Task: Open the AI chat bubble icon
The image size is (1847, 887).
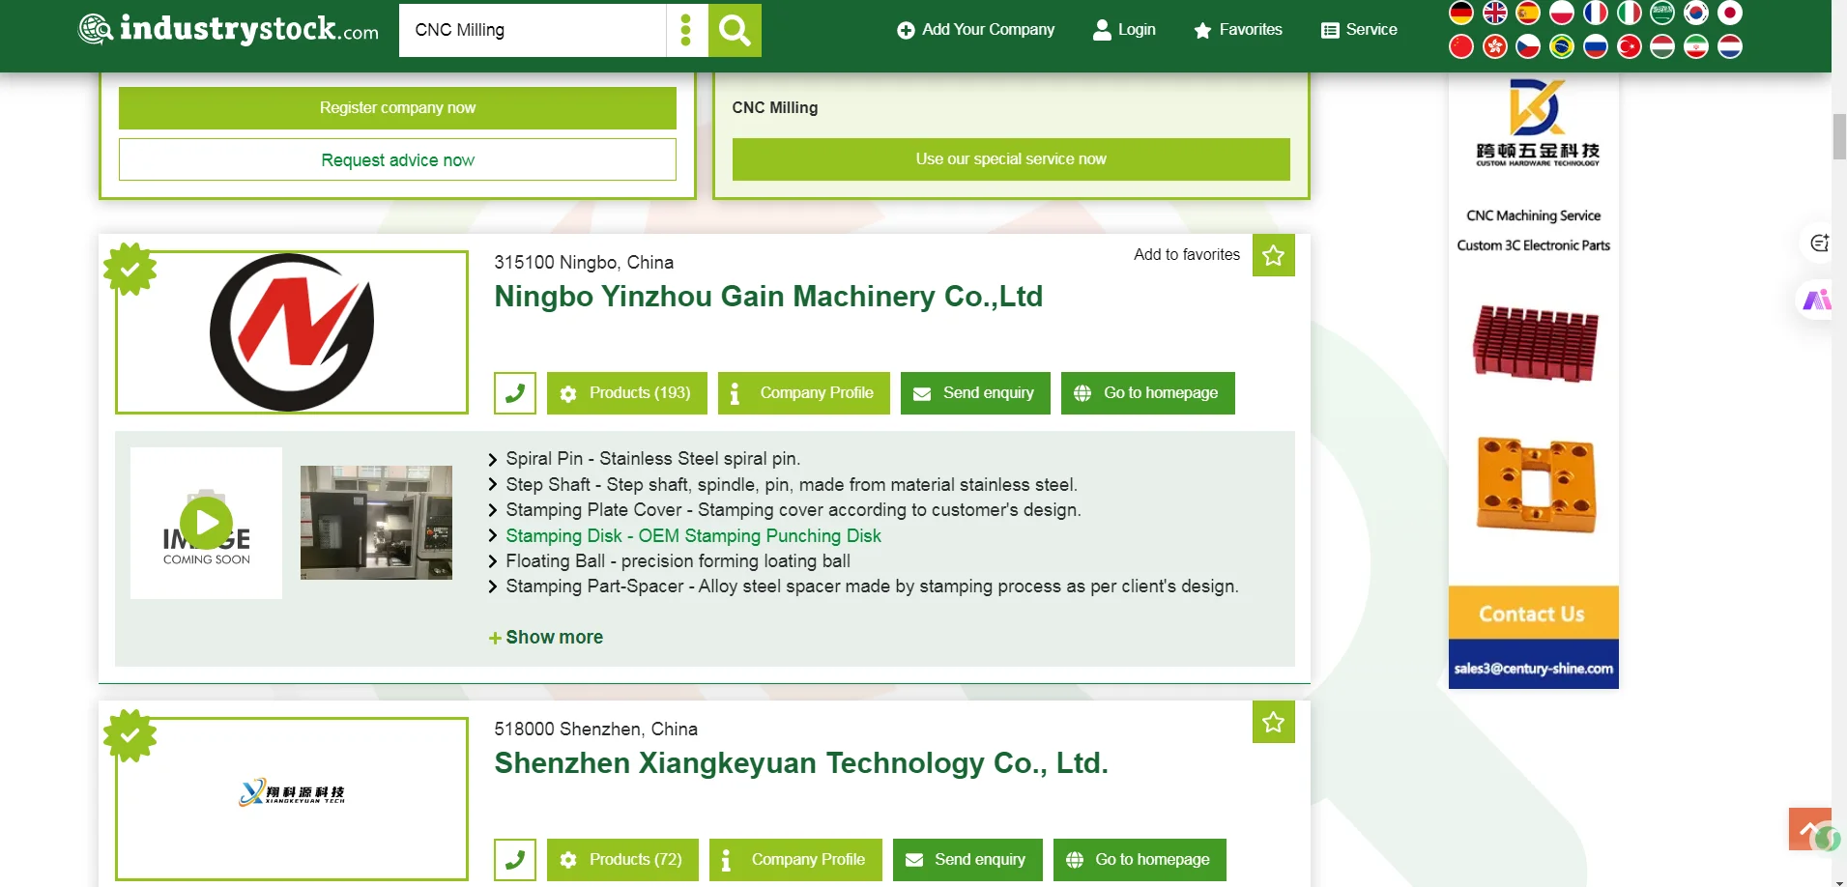Action: pyautogui.click(x=1819, y=243)
